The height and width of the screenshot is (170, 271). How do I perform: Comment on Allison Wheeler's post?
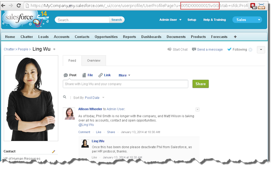(x=84, y=132)
